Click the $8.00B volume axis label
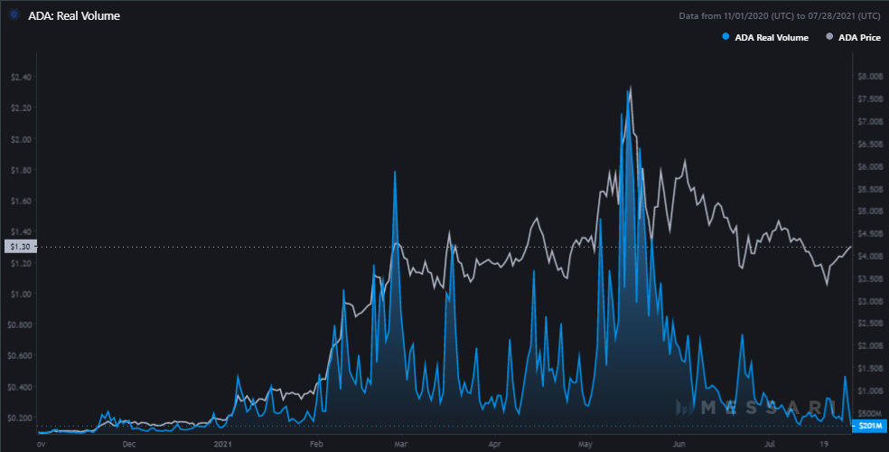 tap(867, 76)
